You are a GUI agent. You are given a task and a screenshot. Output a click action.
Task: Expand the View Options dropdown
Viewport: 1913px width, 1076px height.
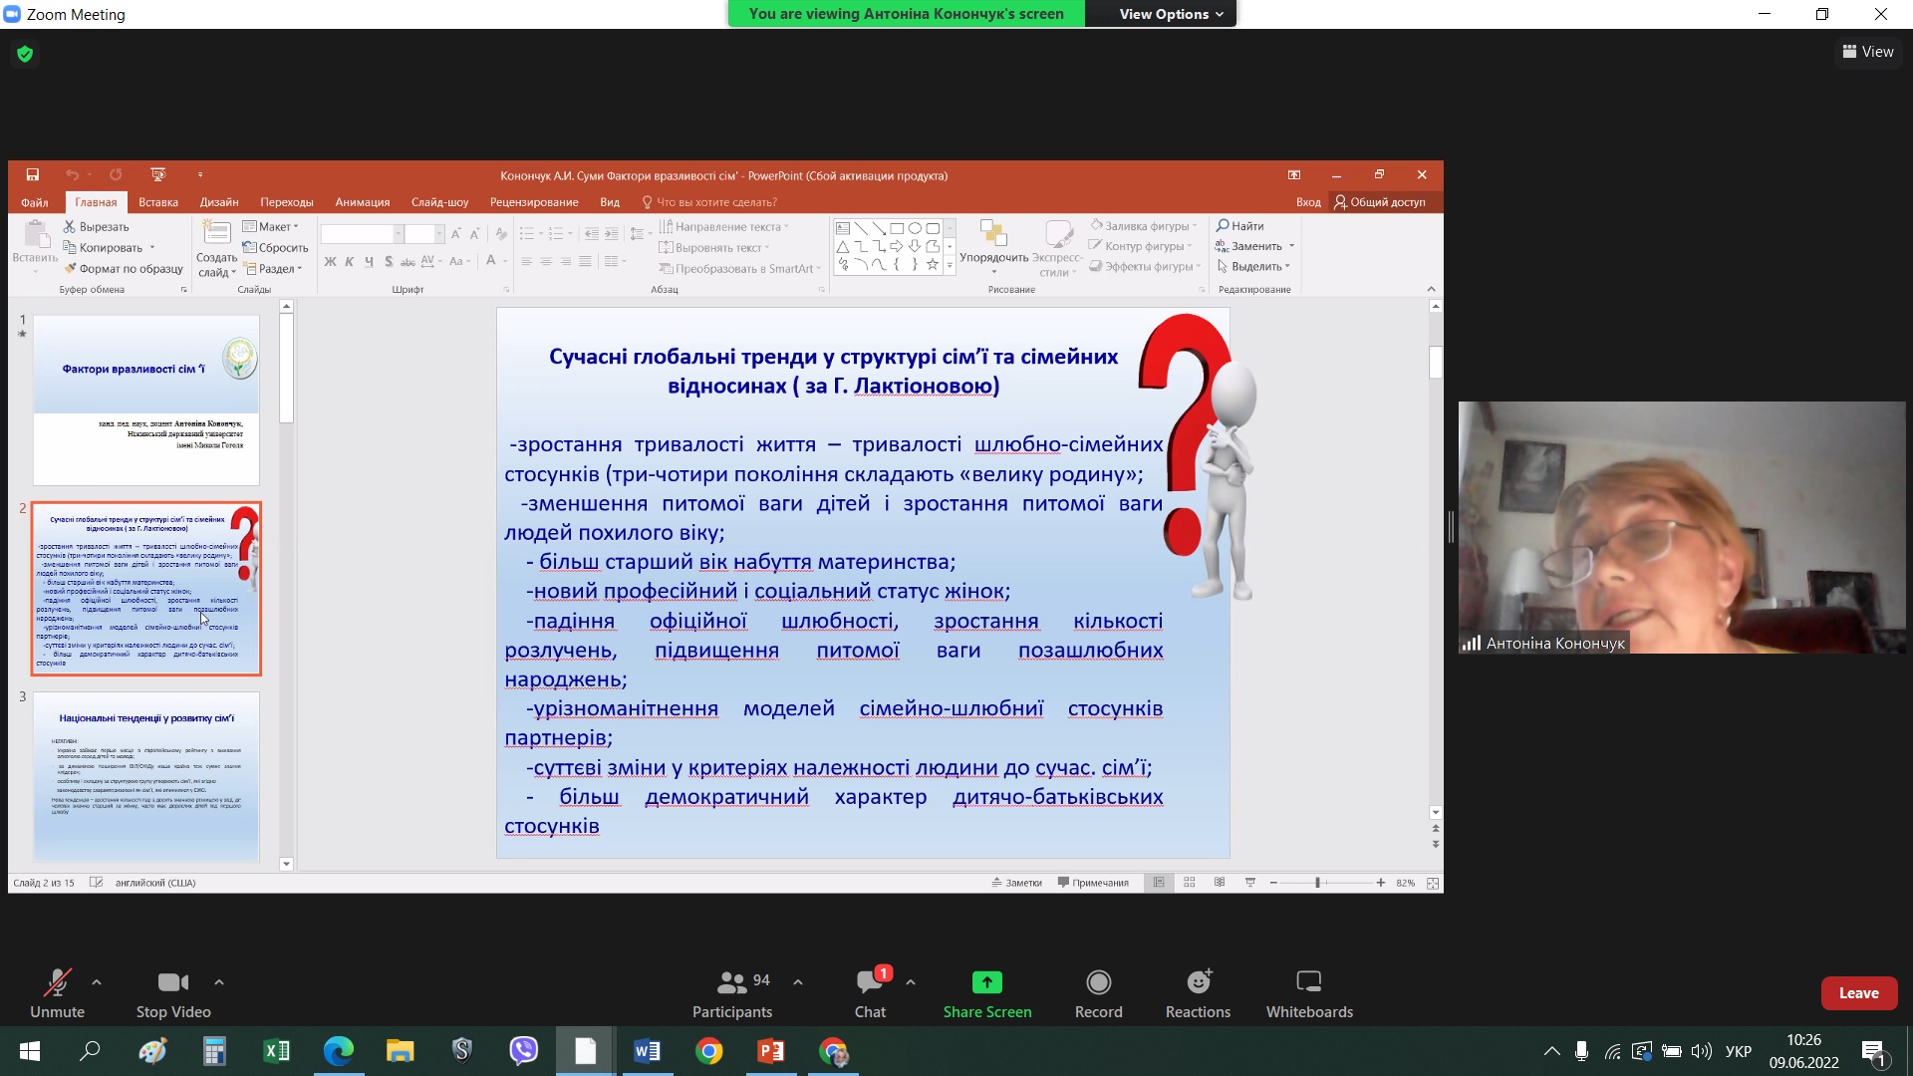coord(1170,14)
